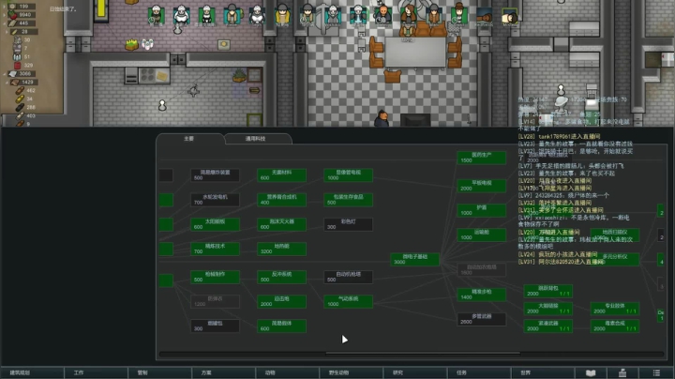This screenshot has height=379, width=675.
Task: Select the 毒素合成 research node
Action: click(615, 326)
